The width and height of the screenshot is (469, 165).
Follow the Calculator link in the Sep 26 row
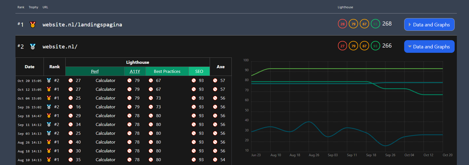tap(105, 107)
